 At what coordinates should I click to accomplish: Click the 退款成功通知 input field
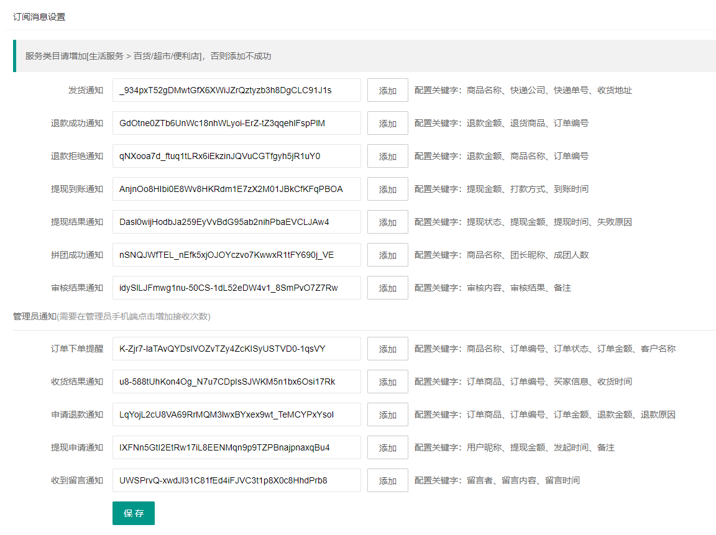(236, 123)
